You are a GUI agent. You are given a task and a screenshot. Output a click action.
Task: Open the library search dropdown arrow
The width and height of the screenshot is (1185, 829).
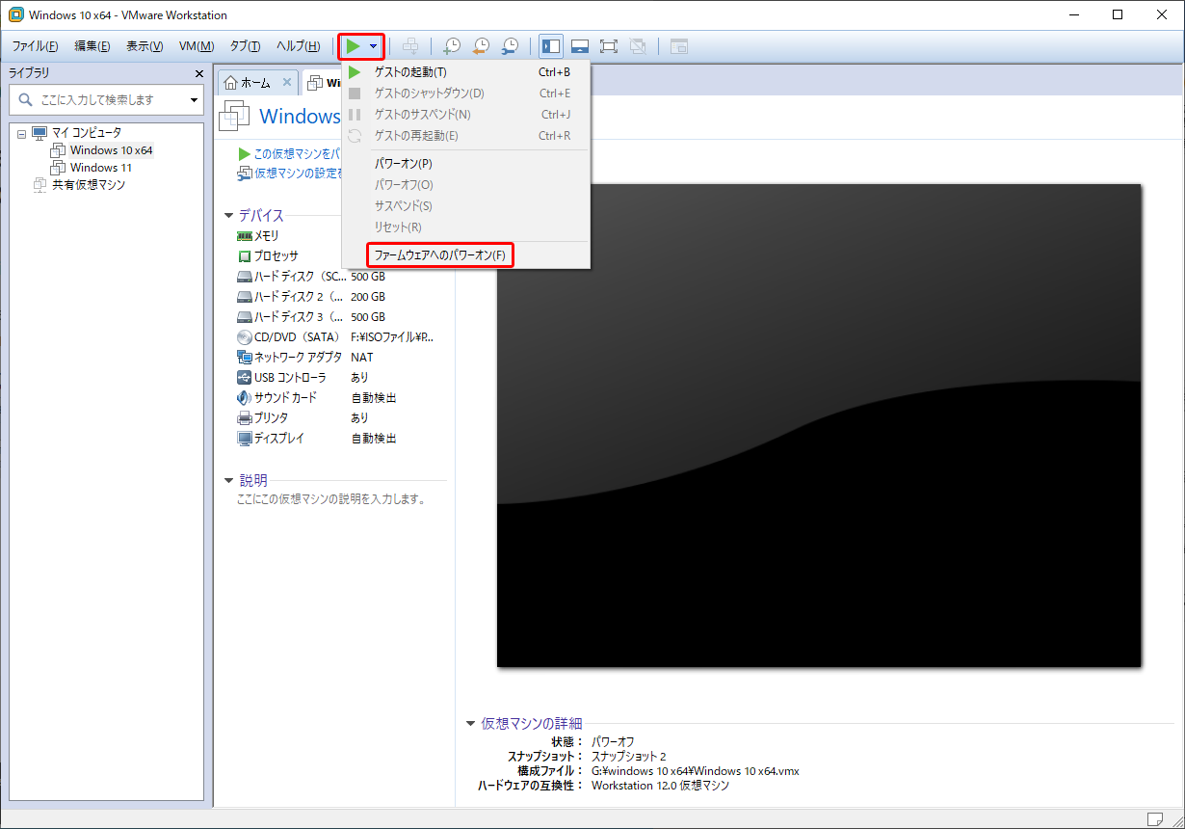[194, 100]
